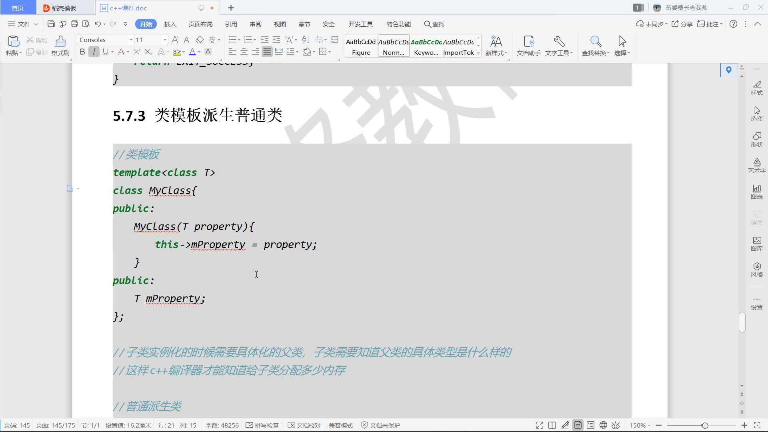This screenshot has width=768, height=432.
Task: Switch to Insert (插入) ribbon tab
Action: (170, 24)
